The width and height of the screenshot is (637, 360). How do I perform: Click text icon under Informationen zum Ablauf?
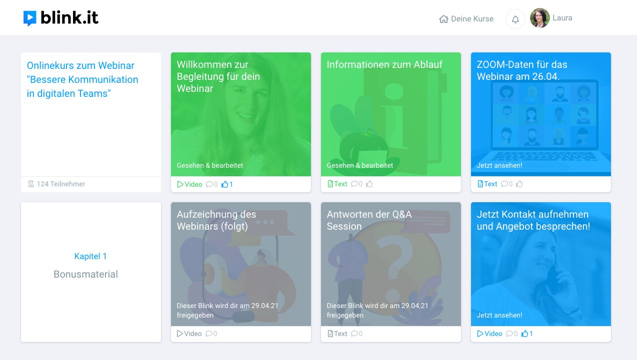tap(330, 184)
